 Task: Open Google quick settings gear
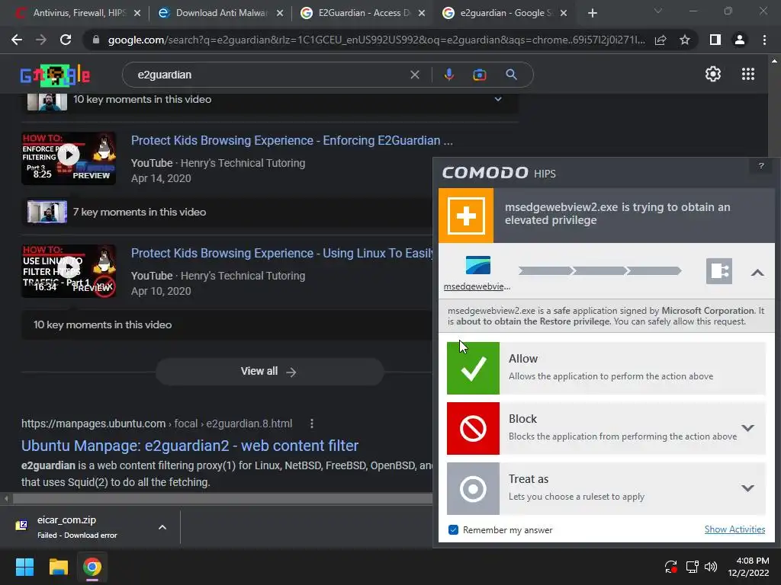713,74
